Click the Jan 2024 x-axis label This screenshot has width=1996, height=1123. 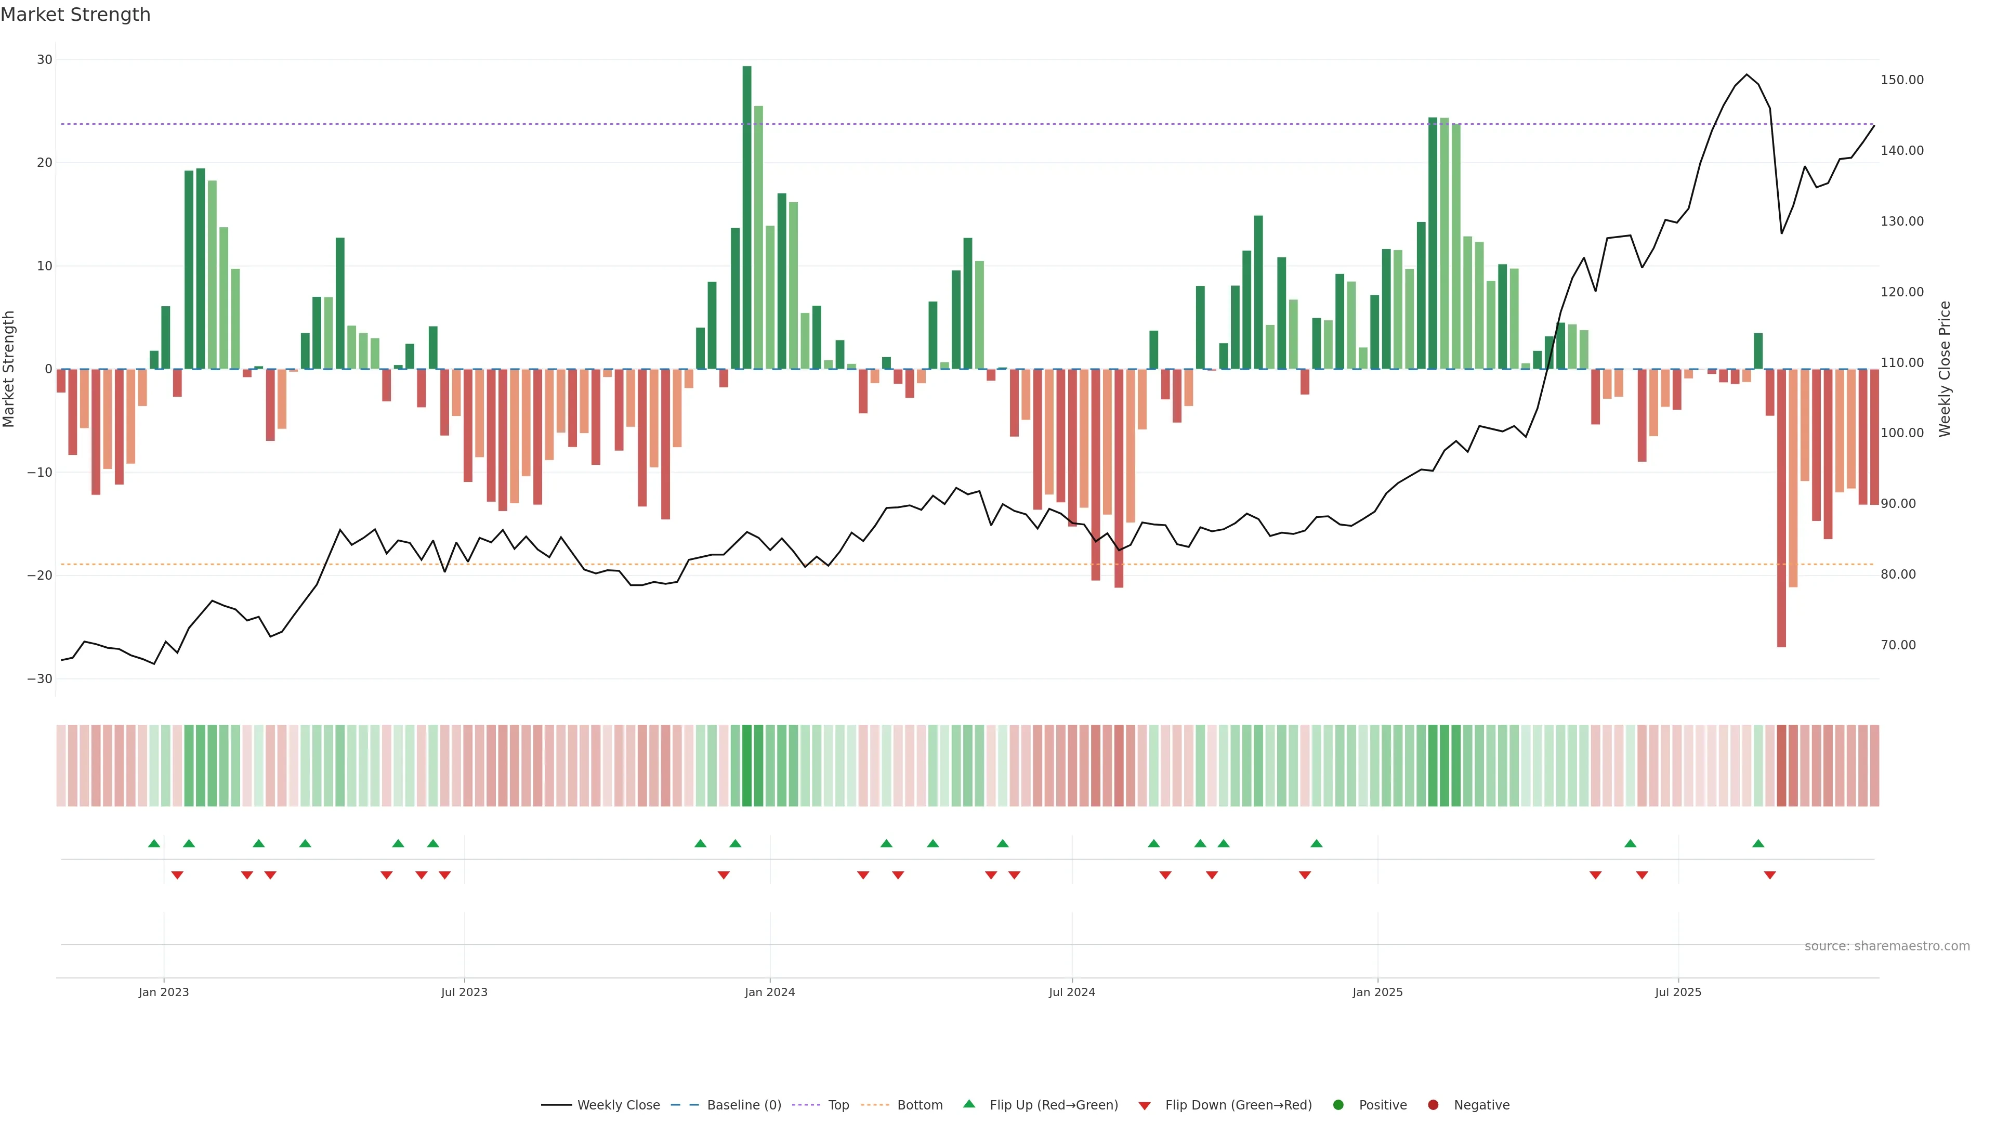click(769, 992)
